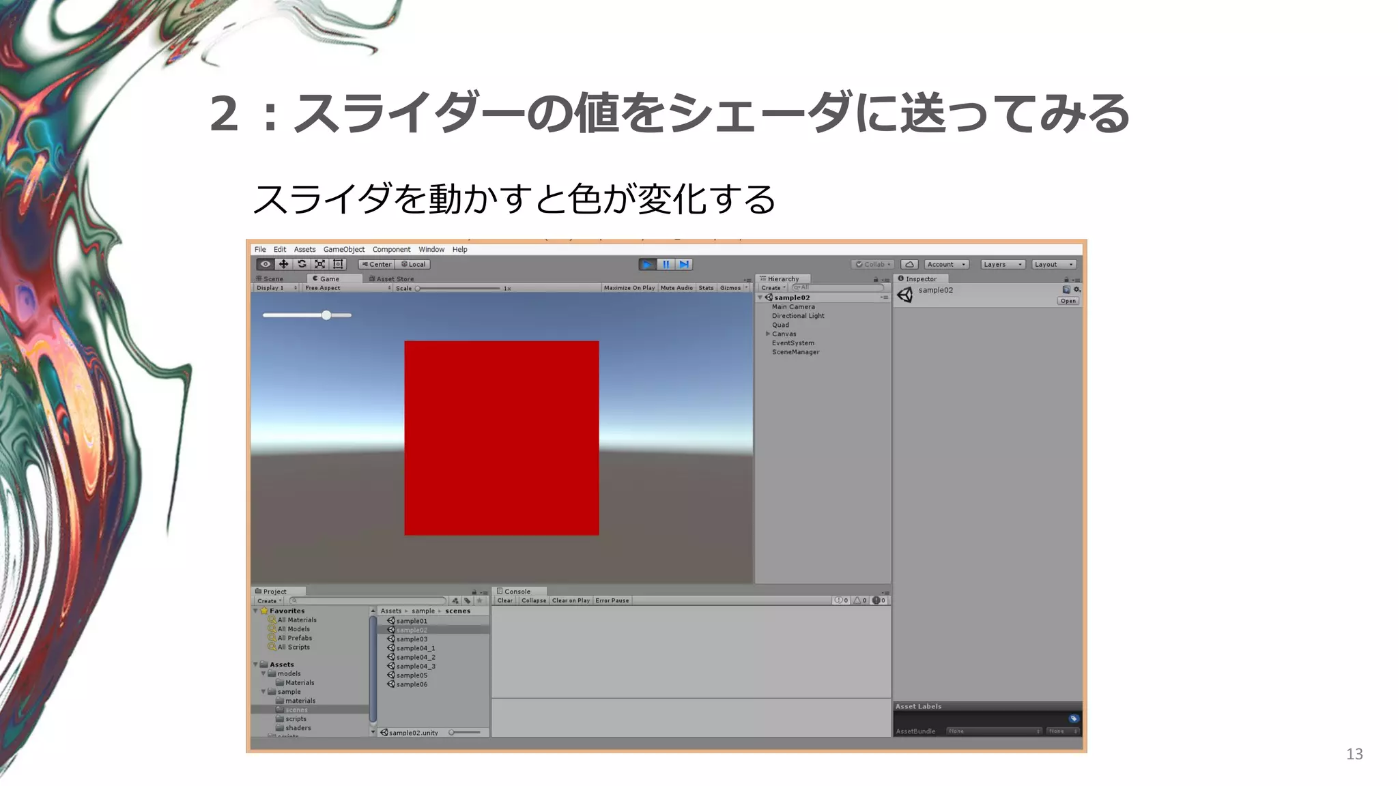
Task: Open the Layers dropdown
Action: pos(1002,264)
